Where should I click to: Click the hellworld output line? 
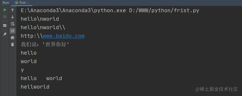point(35,87)
